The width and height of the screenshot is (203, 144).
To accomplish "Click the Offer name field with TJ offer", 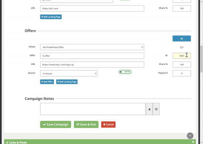I will [92, 56].
